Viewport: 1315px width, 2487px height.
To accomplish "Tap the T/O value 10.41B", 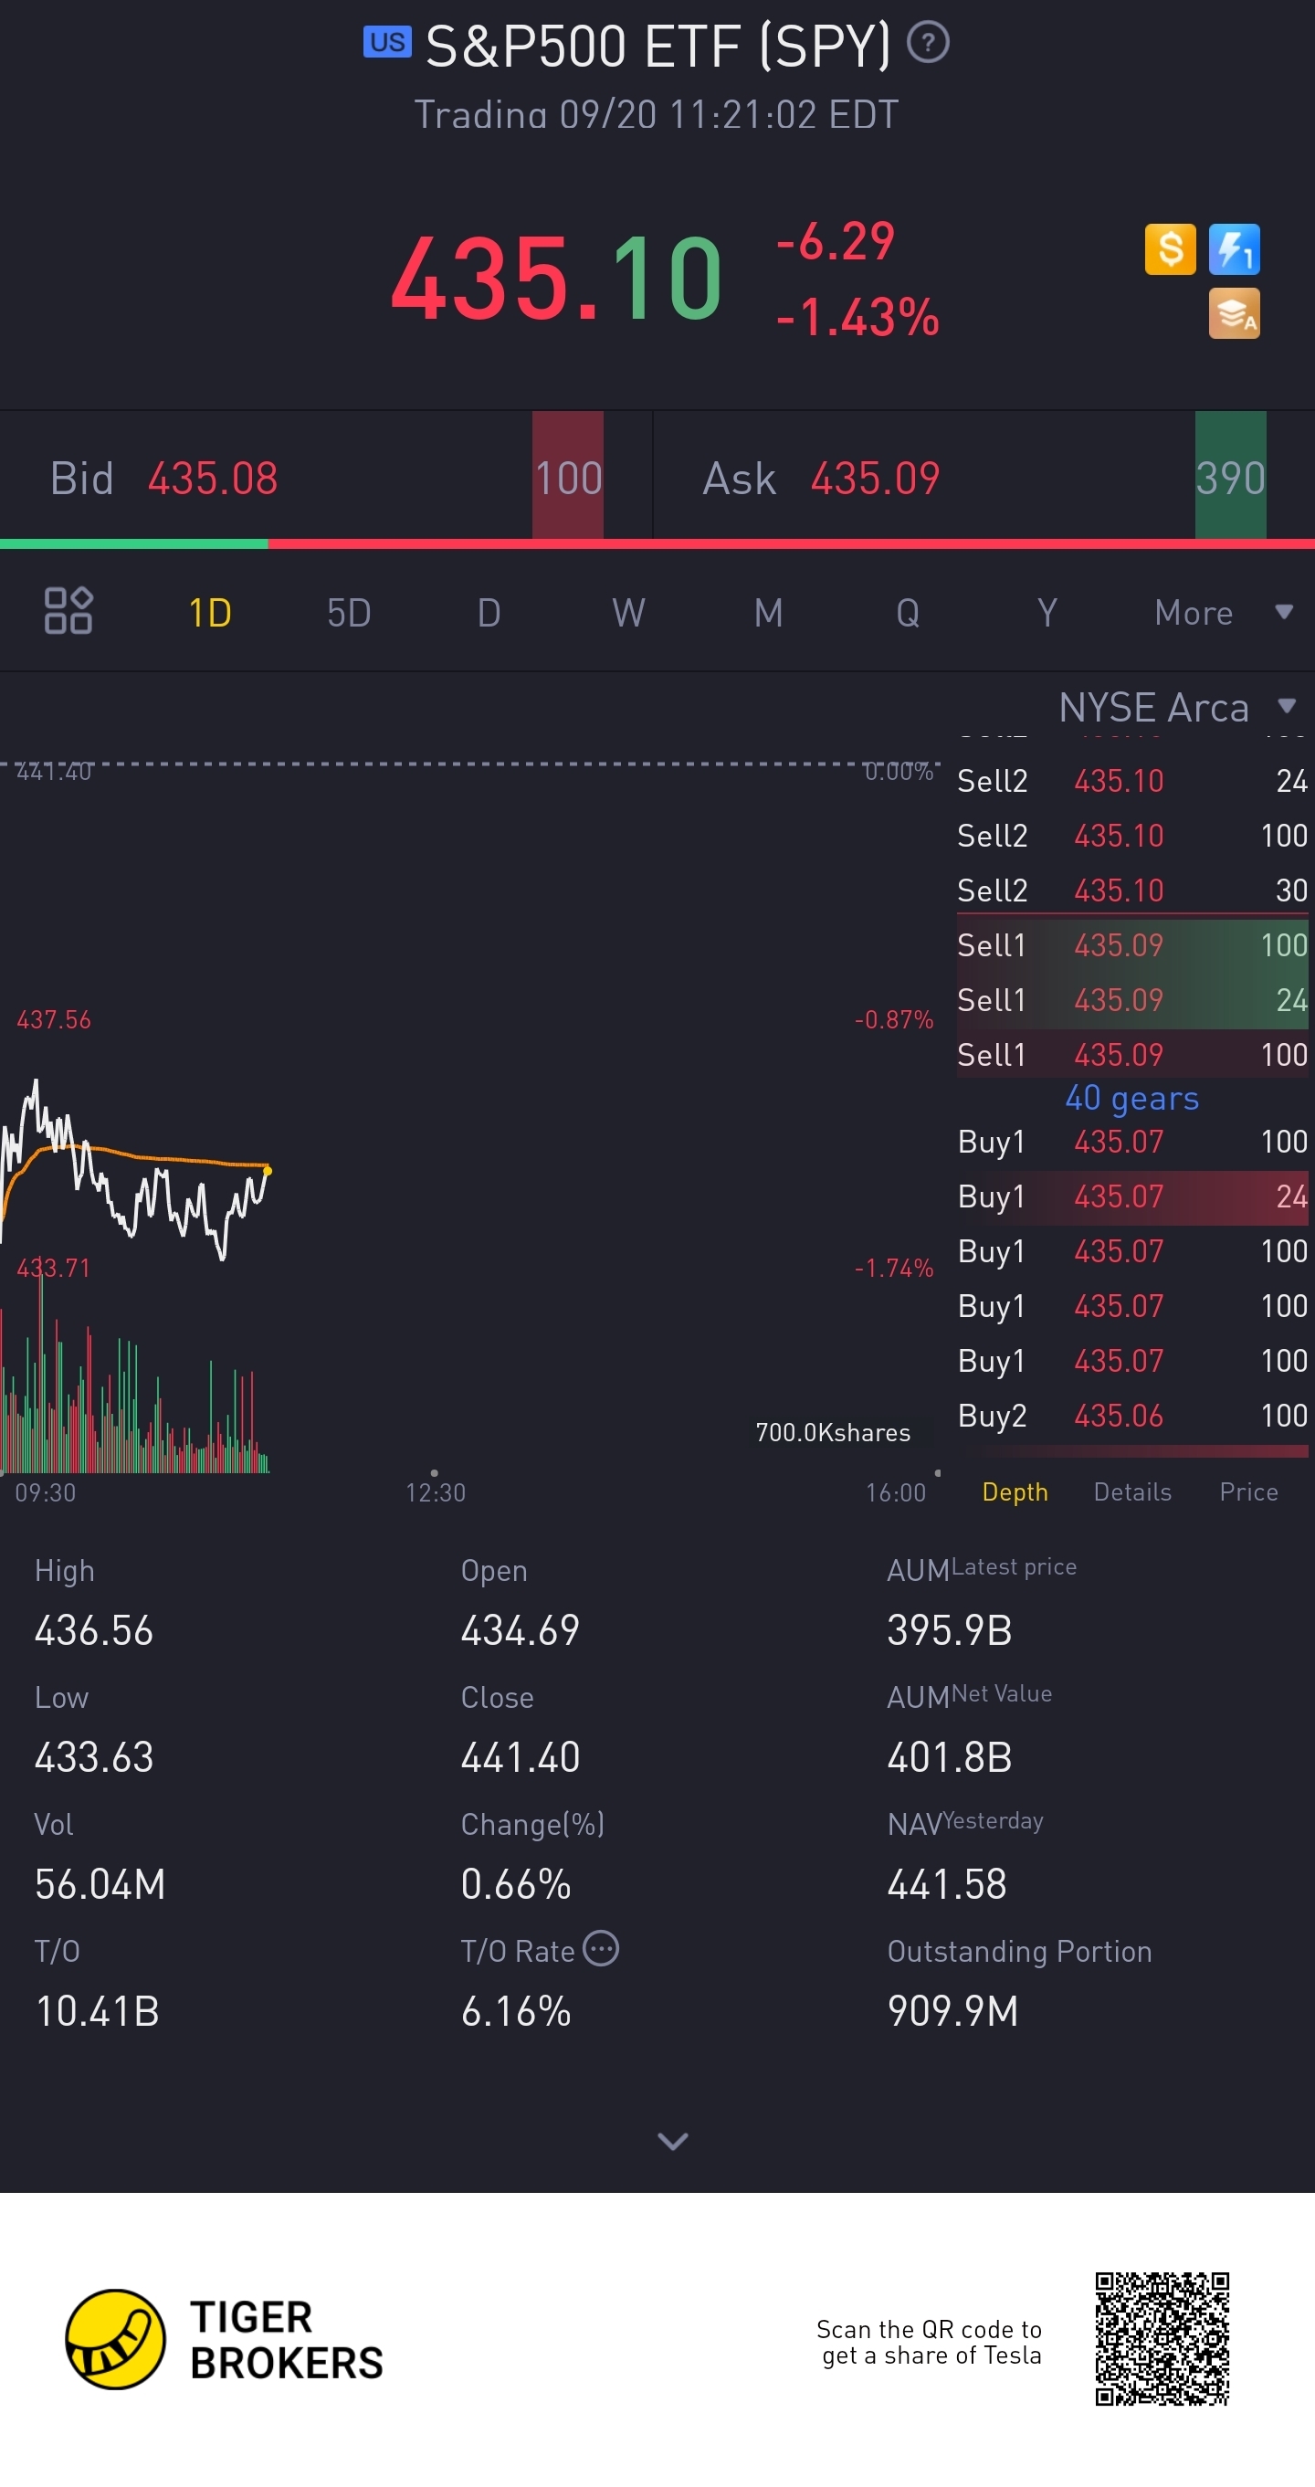I will click(97, 2011).
